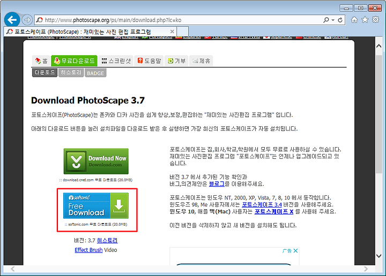
Task: Open the 스크린샷 navigation tab
Action: [x=116, y=60]
